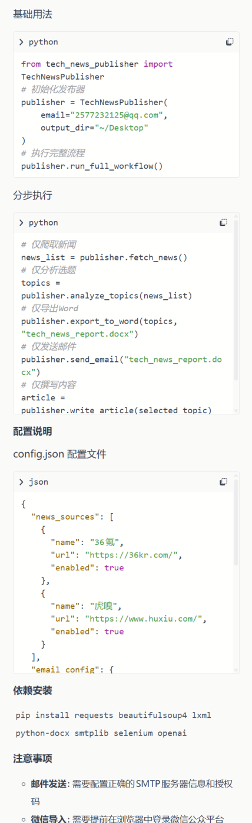The image size is (252, 823).
Task: Click the json language label
Action: point(38,482)
